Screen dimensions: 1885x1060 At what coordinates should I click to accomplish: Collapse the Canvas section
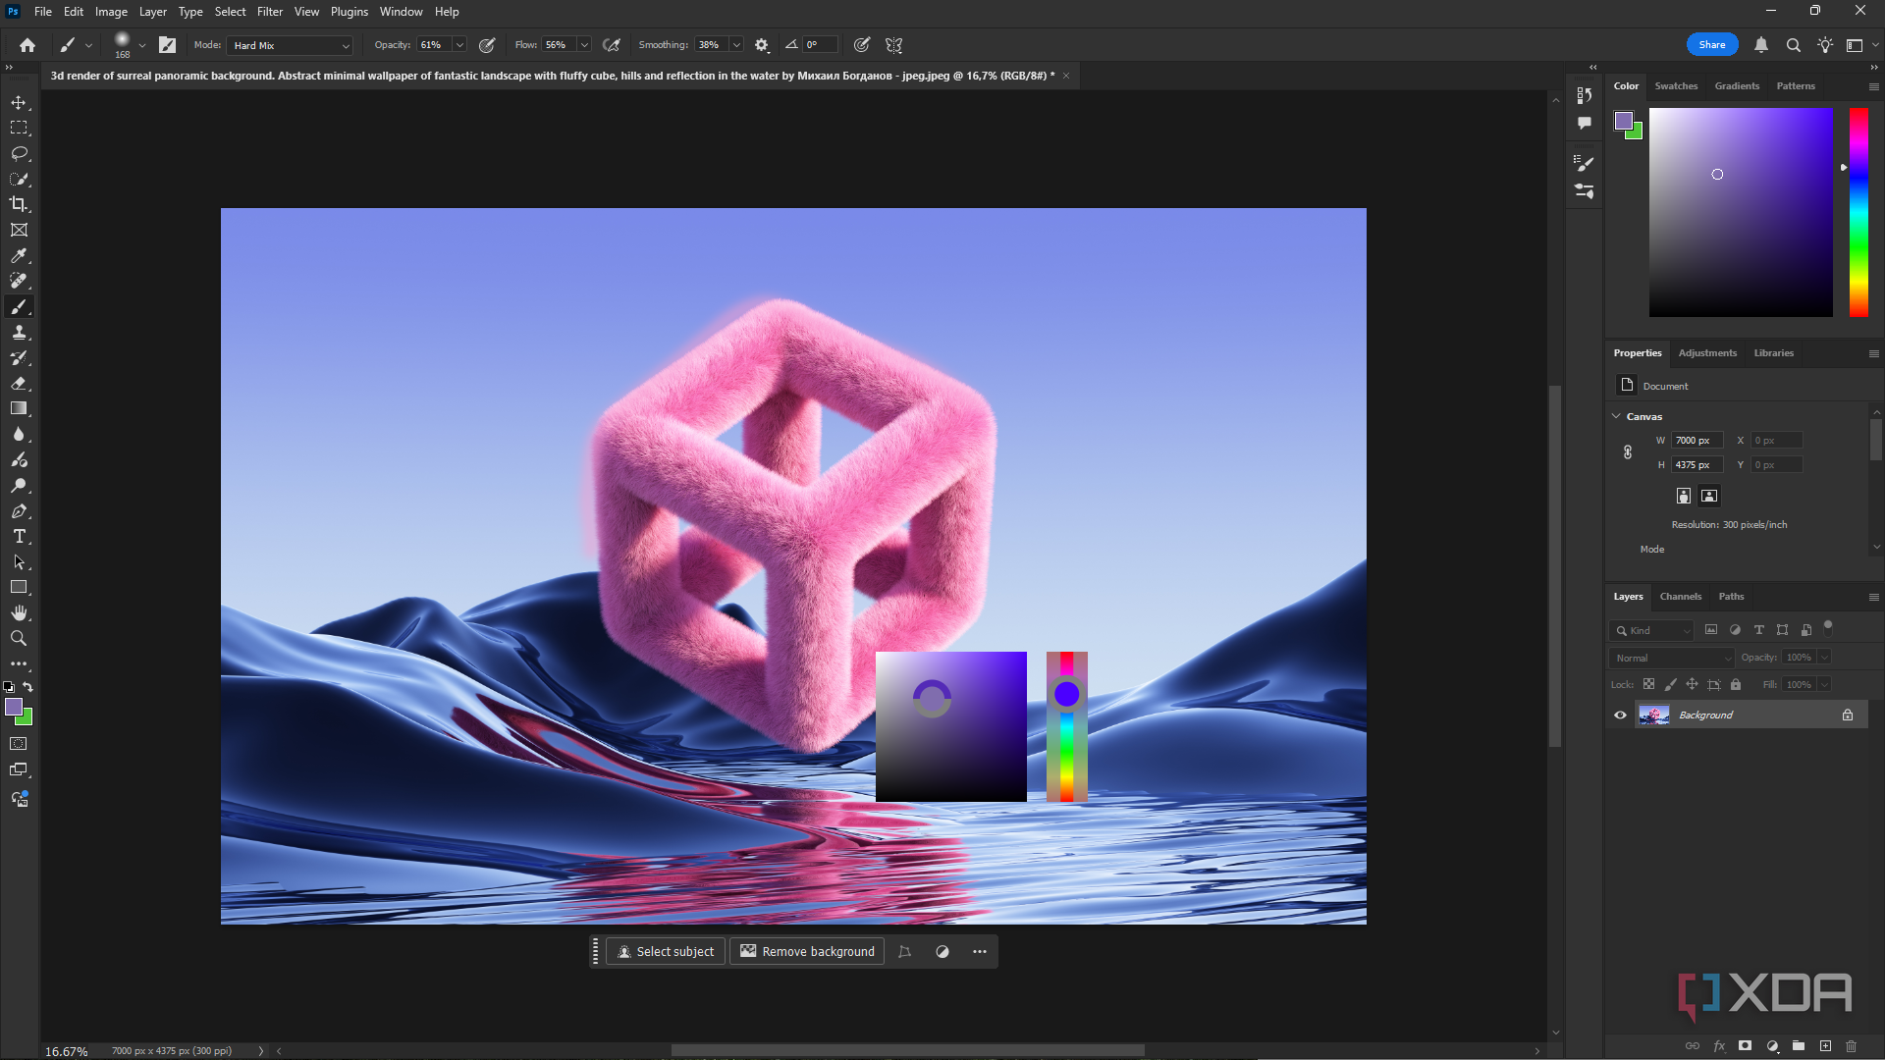1616,416
